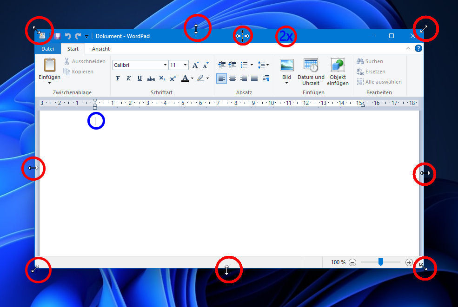Screen dimensions: 458x307
Task: Increase the paragraph indent
Action: point(232,65)
